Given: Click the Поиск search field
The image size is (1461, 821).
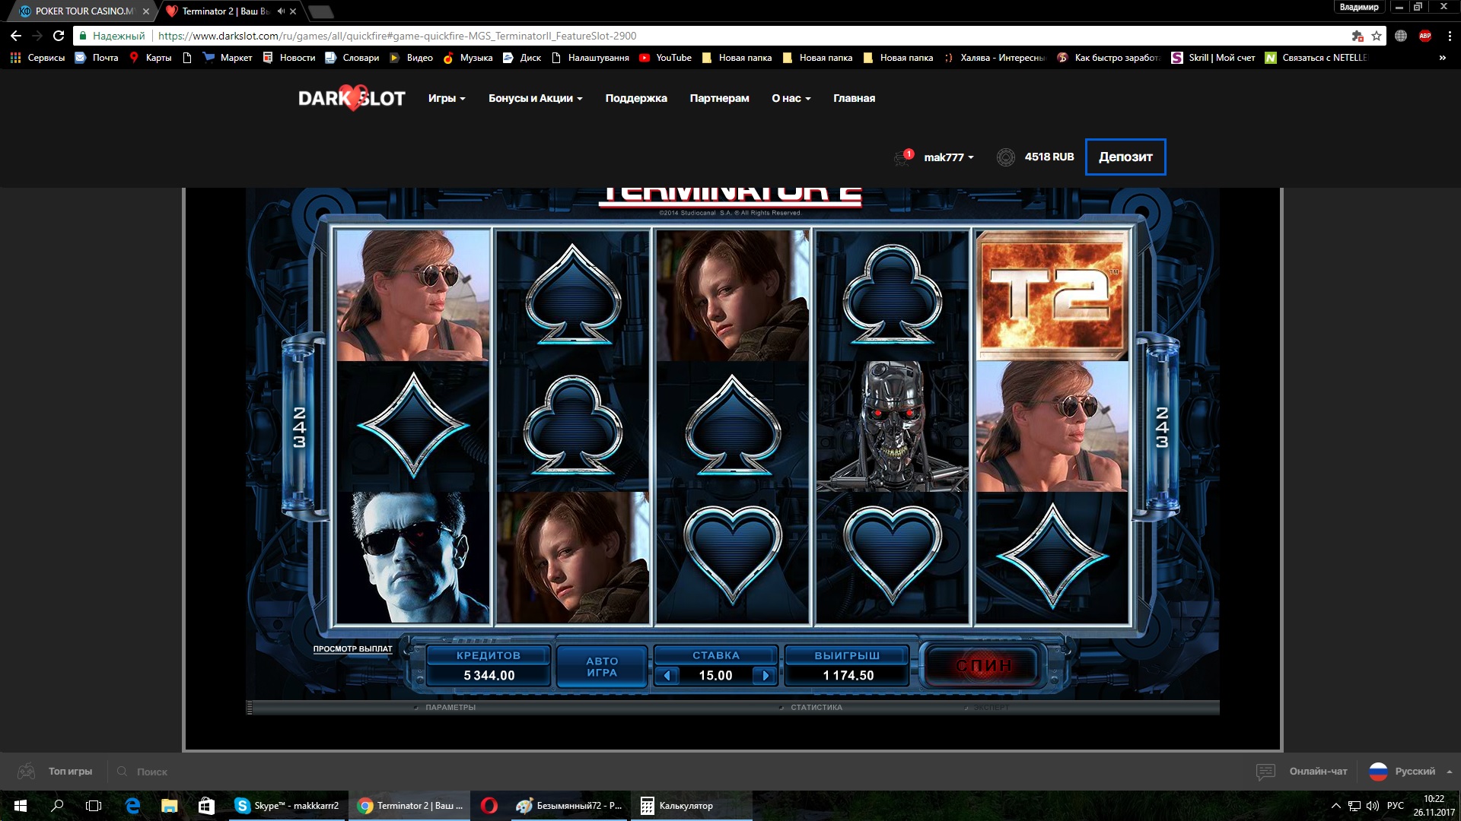Looking at the screenshot, I should point(152,772).
